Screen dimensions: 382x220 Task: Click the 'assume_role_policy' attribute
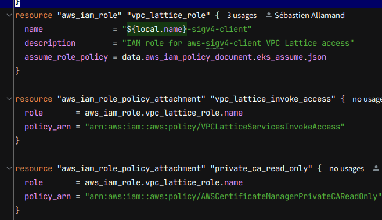pyautogui.click(x=66, y=57)
